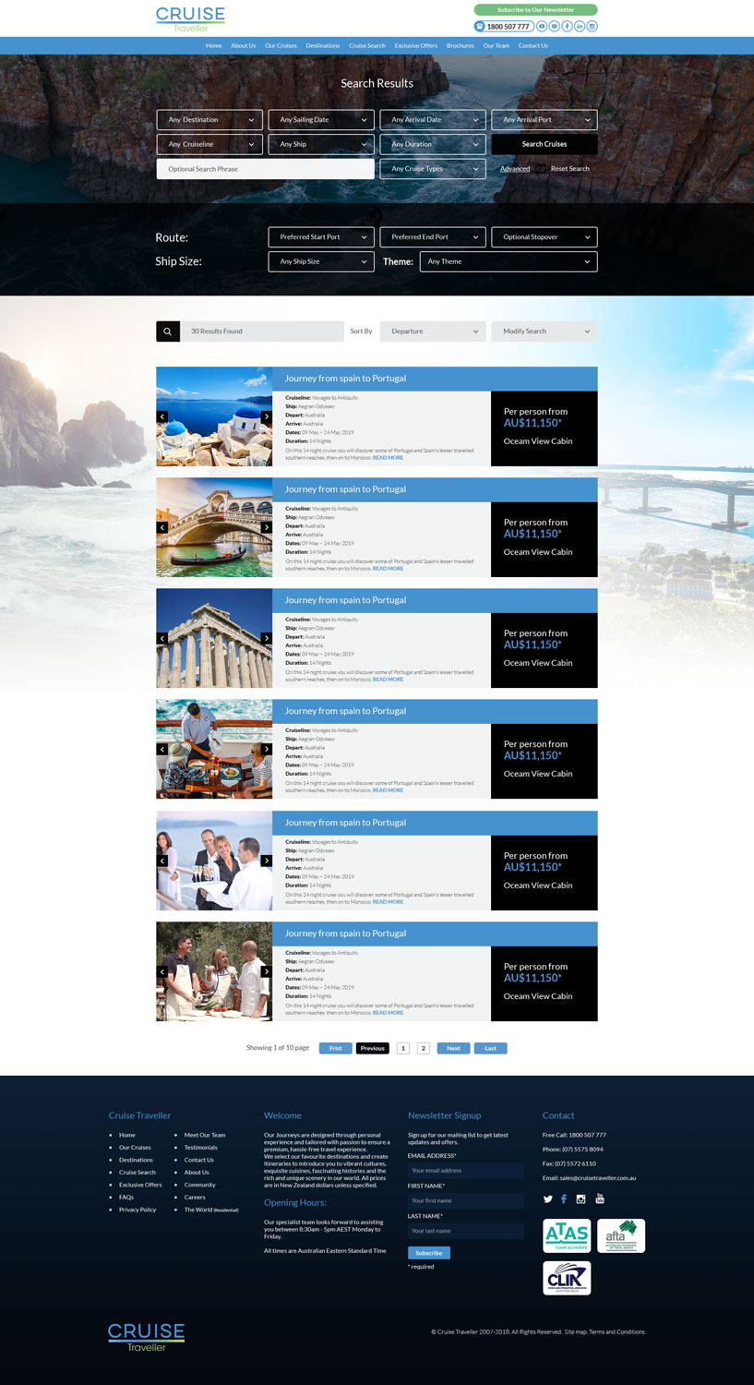754x1385 pixels.
Task: Open the Any Sailing Date dropdown
Action: click(321, 119)
